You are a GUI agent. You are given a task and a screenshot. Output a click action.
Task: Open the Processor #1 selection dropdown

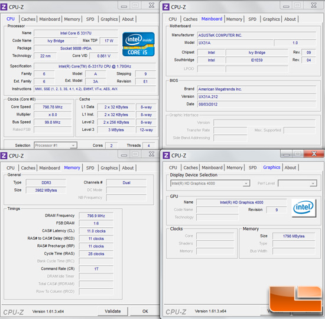click(56, 145)
